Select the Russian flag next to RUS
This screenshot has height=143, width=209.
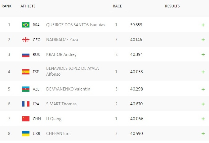click(26, 55)
